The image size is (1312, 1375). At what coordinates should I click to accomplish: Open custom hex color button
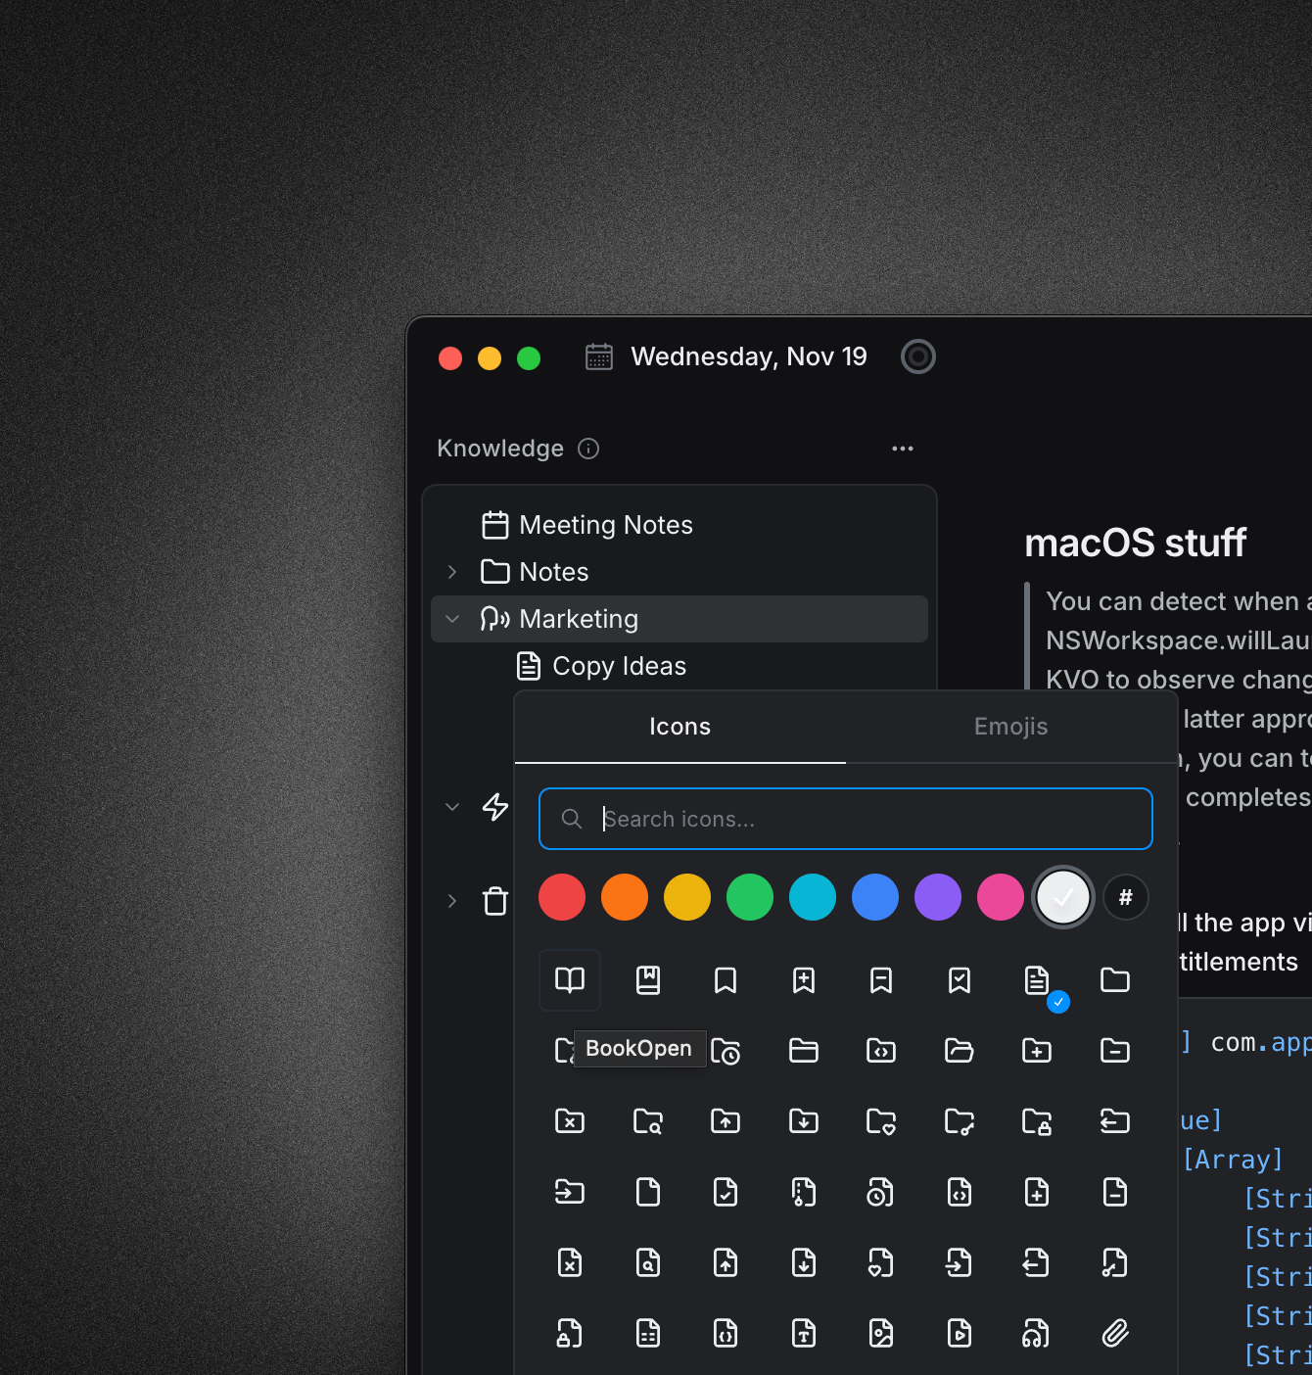(x=1125, y=897)
